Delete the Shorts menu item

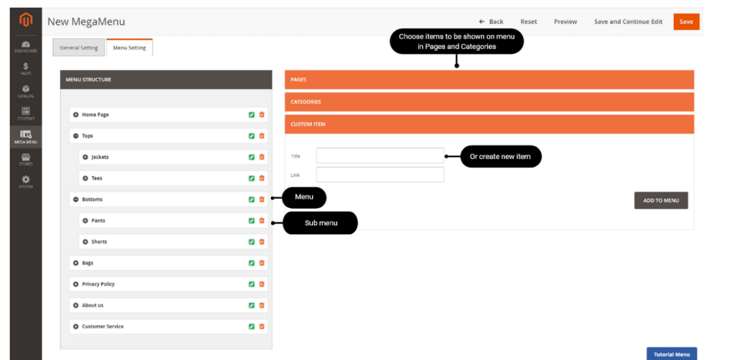click(262, 241)
